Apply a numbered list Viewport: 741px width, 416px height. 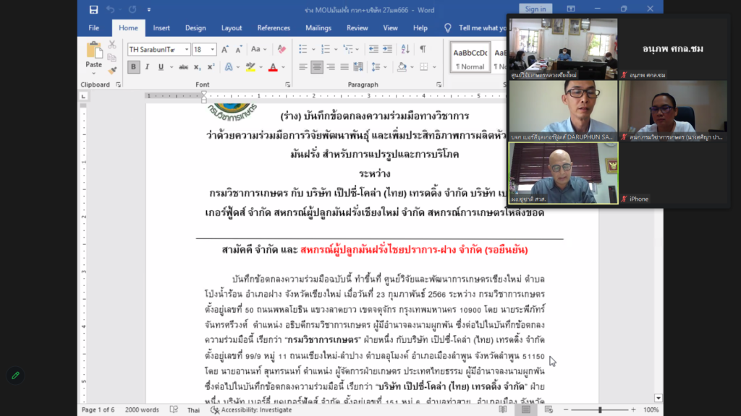tap(326, 50)
